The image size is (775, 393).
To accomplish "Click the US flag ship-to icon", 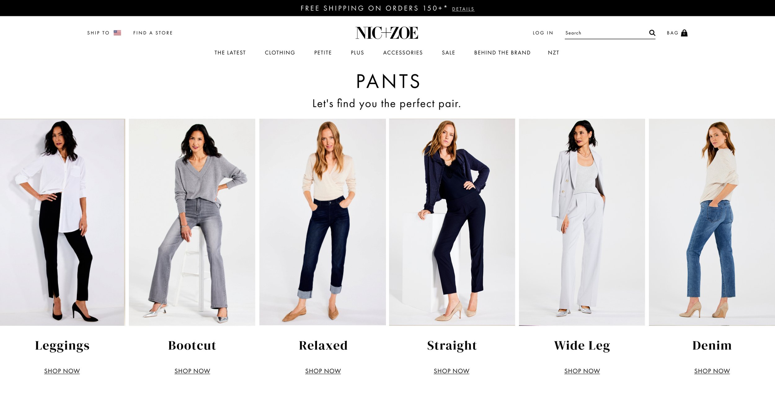I will tap(117, 33).
